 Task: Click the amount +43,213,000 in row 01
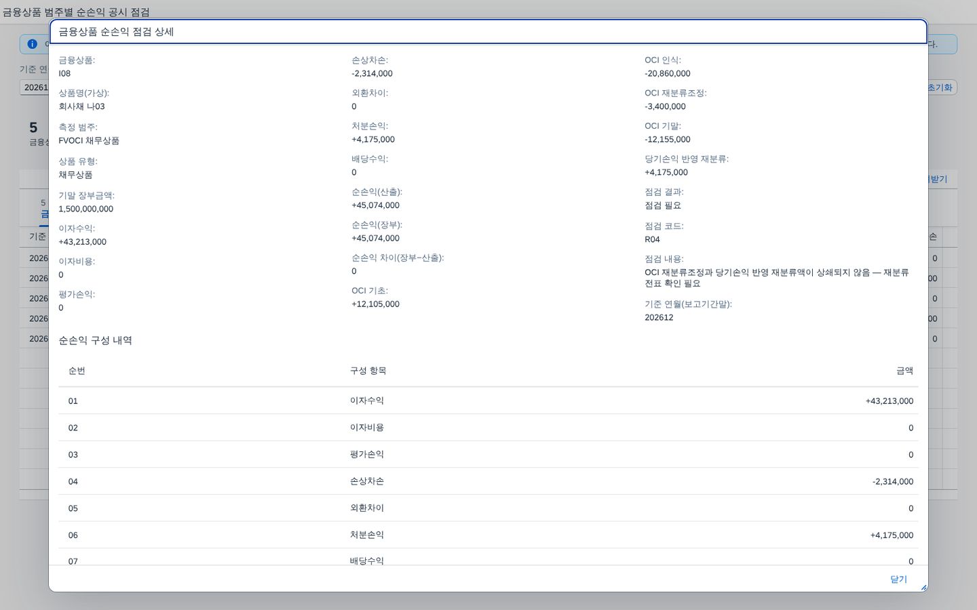pyautogui.click(x=889, y=401)
